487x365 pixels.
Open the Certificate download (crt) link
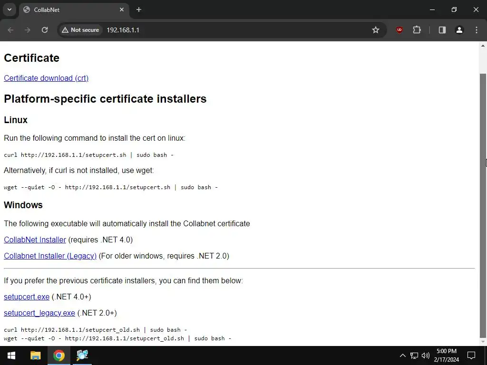tap(46, 78)
